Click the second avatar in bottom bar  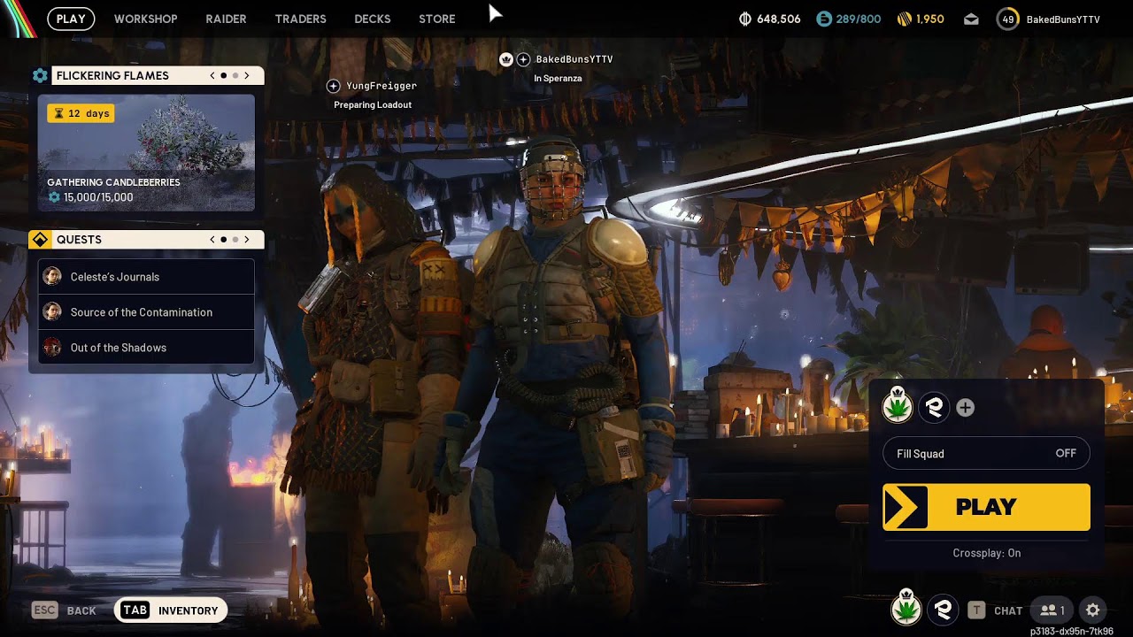tap(943, 610)
